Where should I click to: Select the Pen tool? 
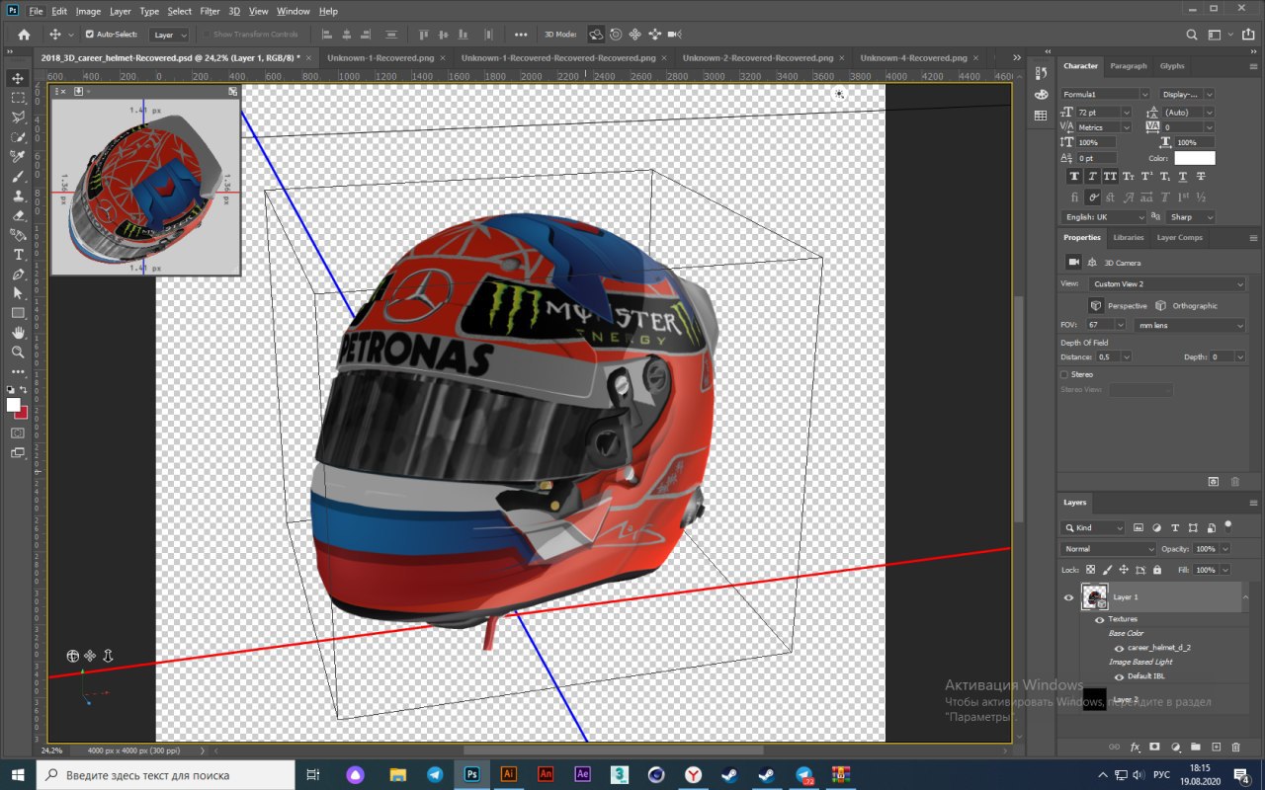[x=18, y=274]
